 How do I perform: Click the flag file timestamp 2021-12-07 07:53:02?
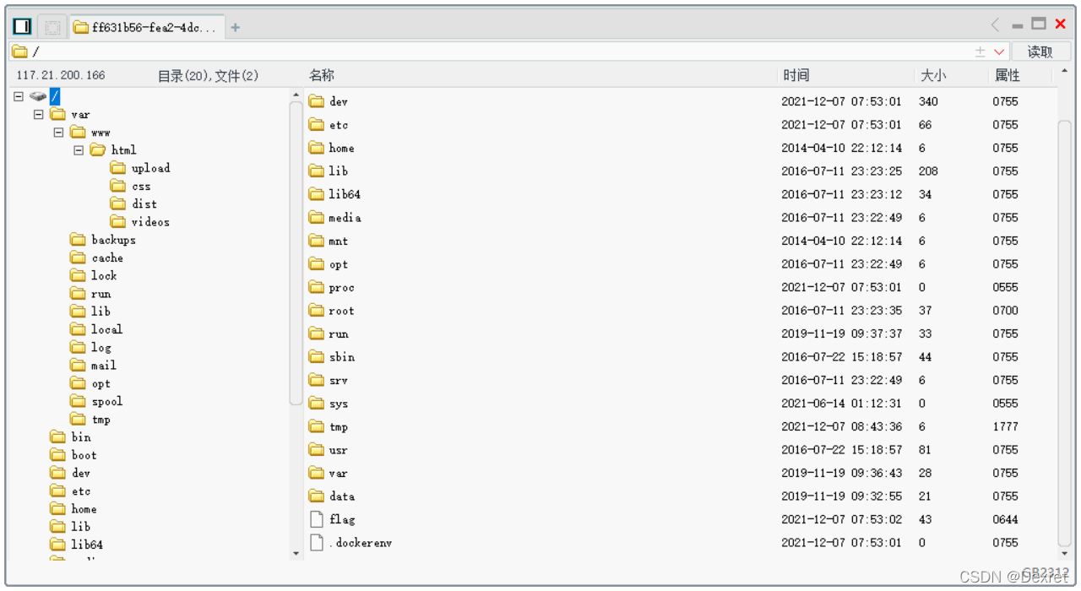[x=841, y=519]
